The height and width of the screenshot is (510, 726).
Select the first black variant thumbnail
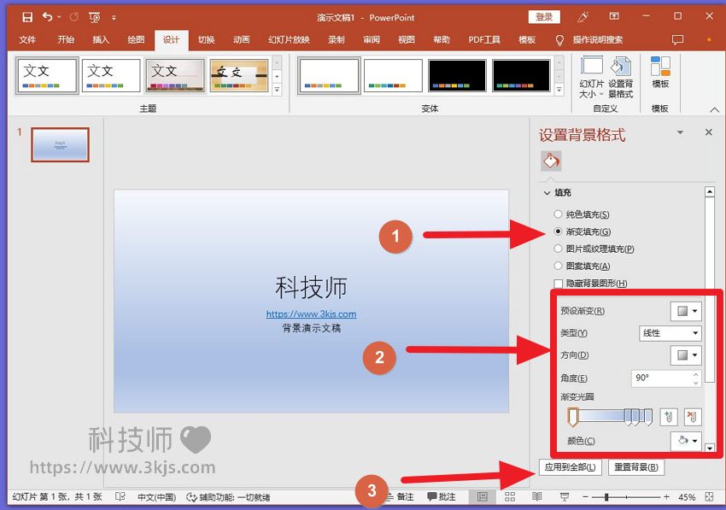pos(457,75)
